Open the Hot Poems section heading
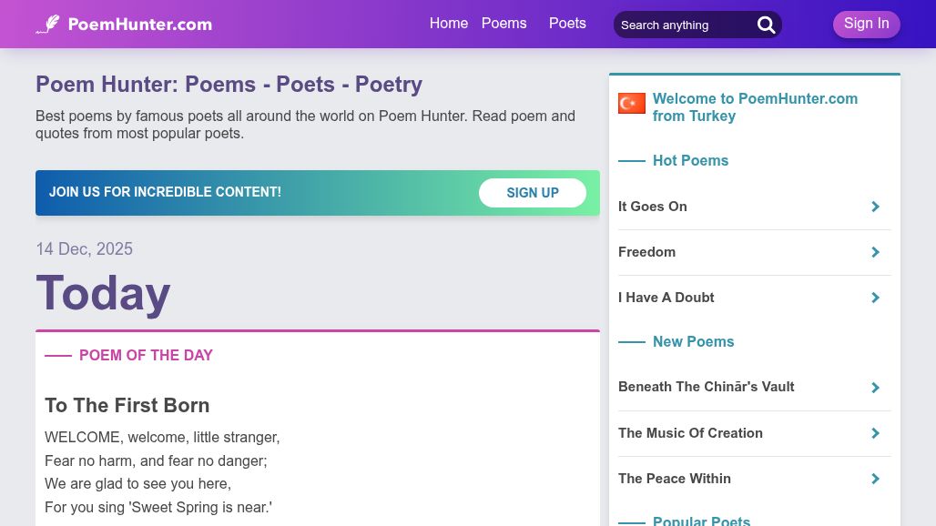This screenshot has width=936, height=526. tap(690, 161)
